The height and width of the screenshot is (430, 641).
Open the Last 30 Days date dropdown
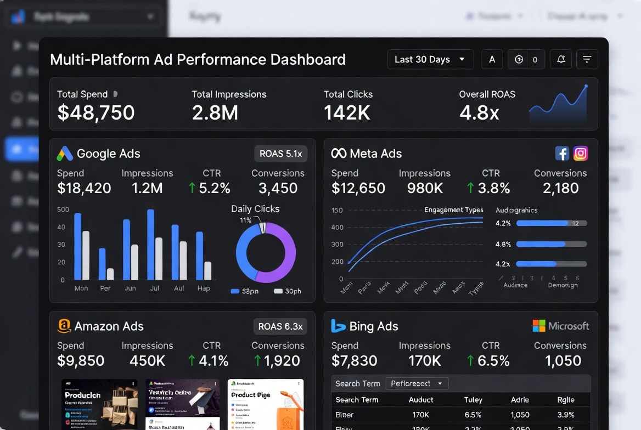click(x=430, y=59)
